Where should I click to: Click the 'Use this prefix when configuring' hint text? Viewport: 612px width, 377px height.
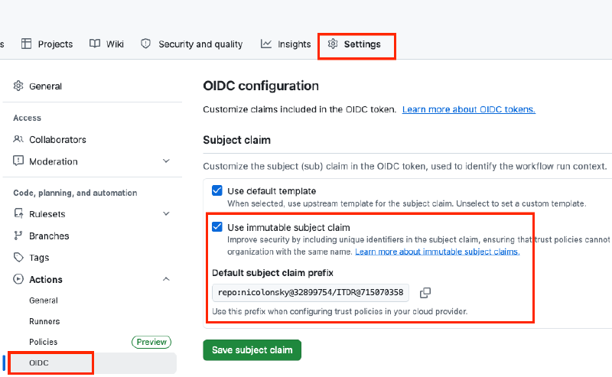click(340, 311)
